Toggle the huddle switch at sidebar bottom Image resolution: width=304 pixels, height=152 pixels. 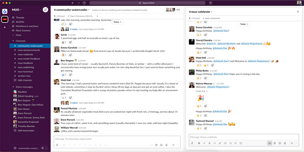[x=45, y=148]
